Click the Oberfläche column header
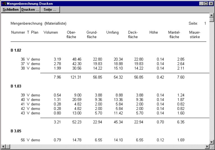This screenshot has width=215, height=150. 71,35
